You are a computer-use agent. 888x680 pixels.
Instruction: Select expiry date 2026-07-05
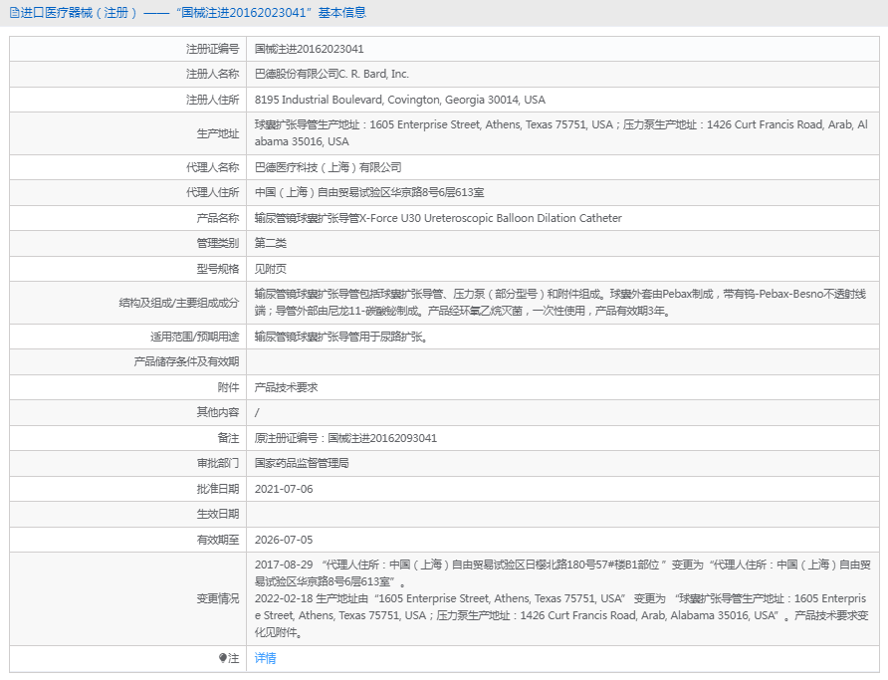(283, 541)
